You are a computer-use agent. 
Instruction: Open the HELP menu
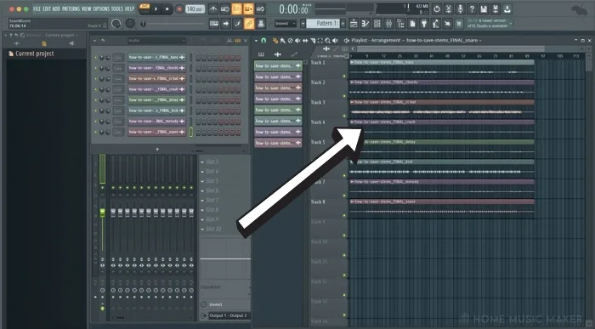click(x=129, y=9)
